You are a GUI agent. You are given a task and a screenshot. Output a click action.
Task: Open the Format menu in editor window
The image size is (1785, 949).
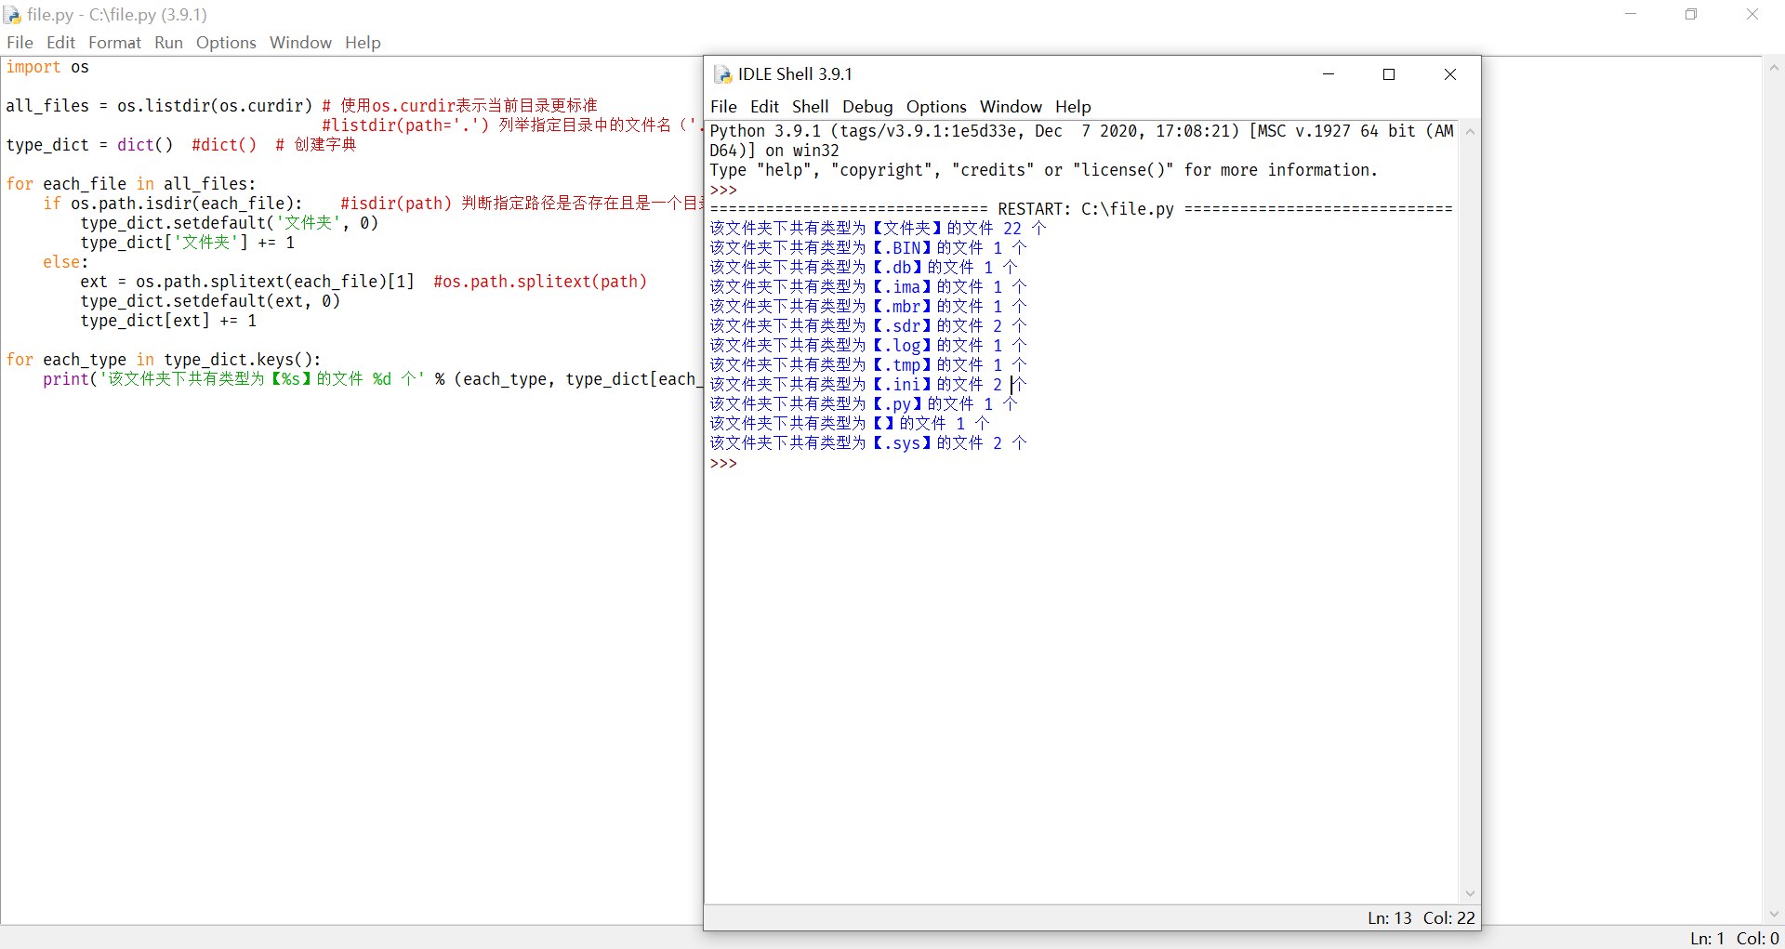[114, 43]
